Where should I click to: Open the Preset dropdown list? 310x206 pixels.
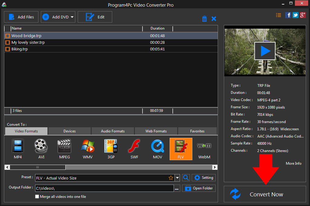pyautogui.click(x=177, y=178)
